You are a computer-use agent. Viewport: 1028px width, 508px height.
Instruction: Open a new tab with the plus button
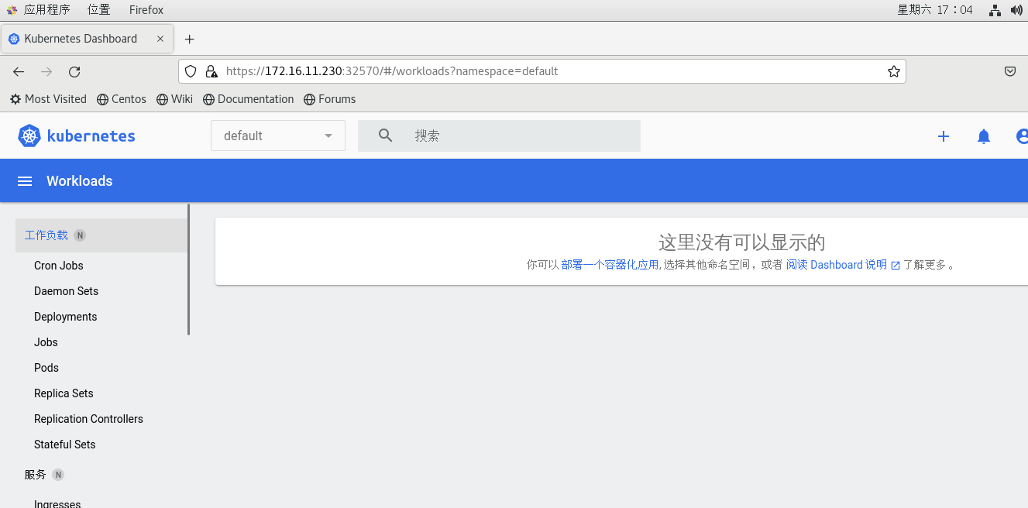189,39
